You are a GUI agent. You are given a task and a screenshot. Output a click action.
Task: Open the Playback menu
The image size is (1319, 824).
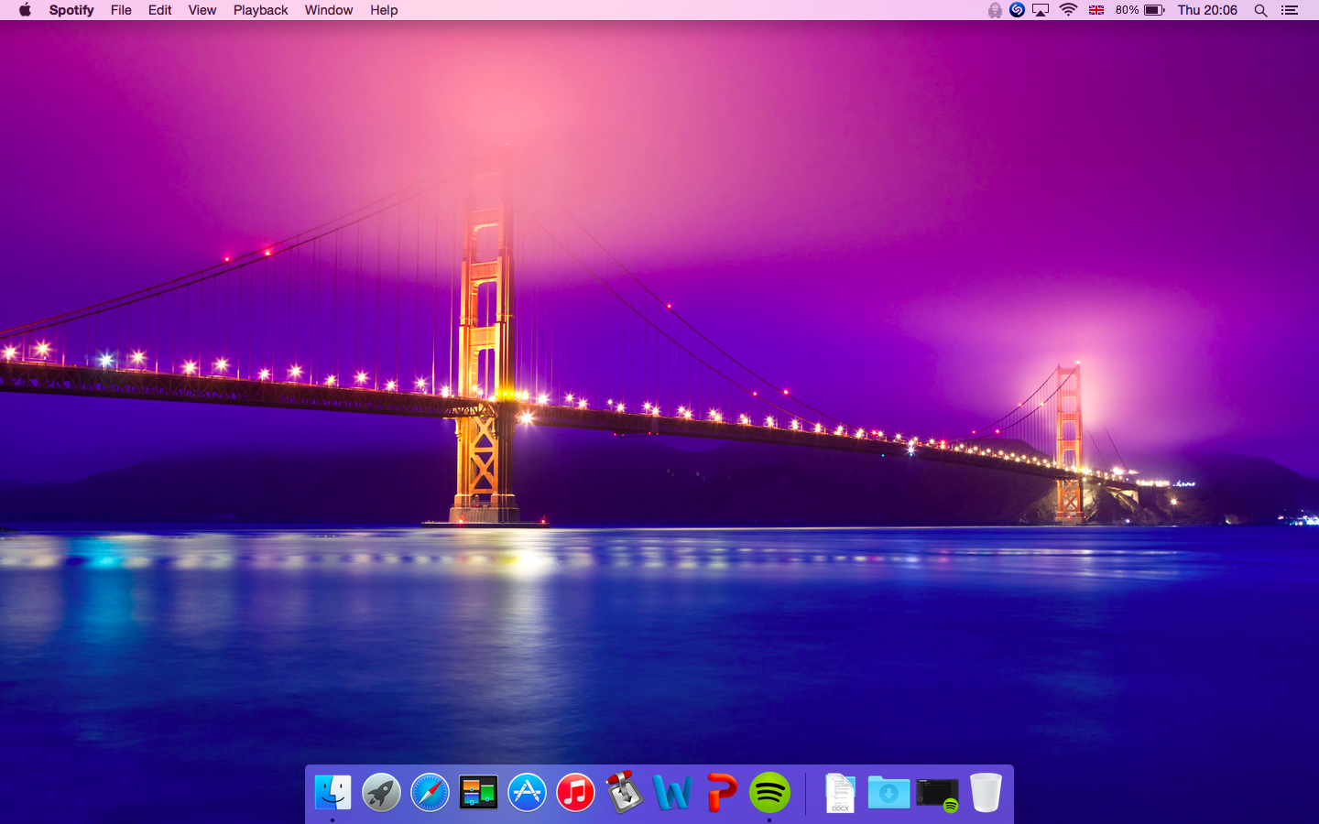[261, 10]
